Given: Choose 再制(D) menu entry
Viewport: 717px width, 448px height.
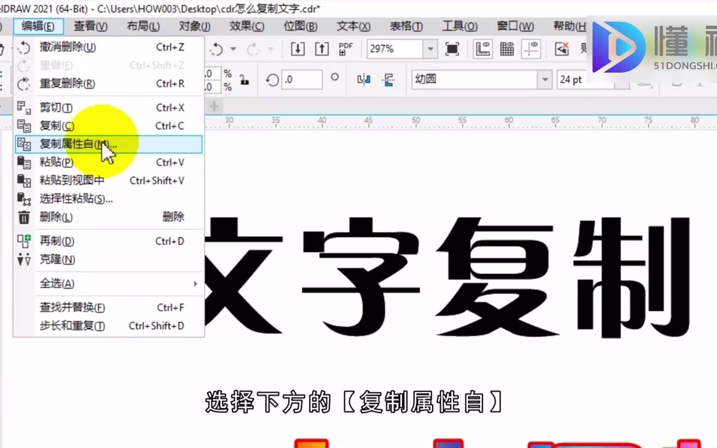Looking at the screenshot, I should pyautogui.click(x=109, y=241).
